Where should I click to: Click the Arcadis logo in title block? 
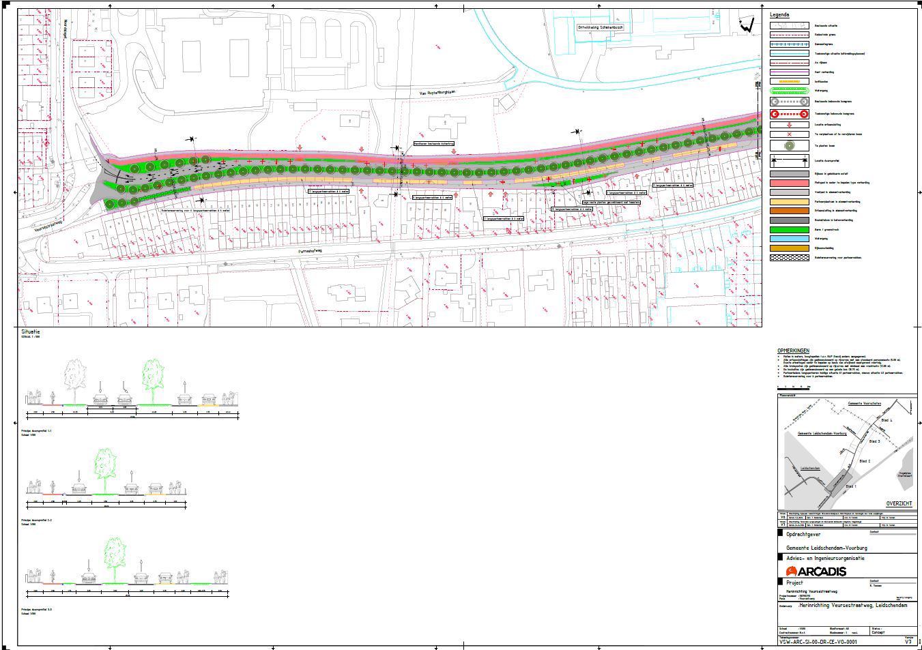pyautogui.click(x=816, y=571)
